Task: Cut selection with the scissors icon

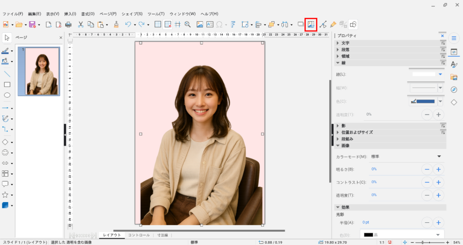Action: pos(81,24)
